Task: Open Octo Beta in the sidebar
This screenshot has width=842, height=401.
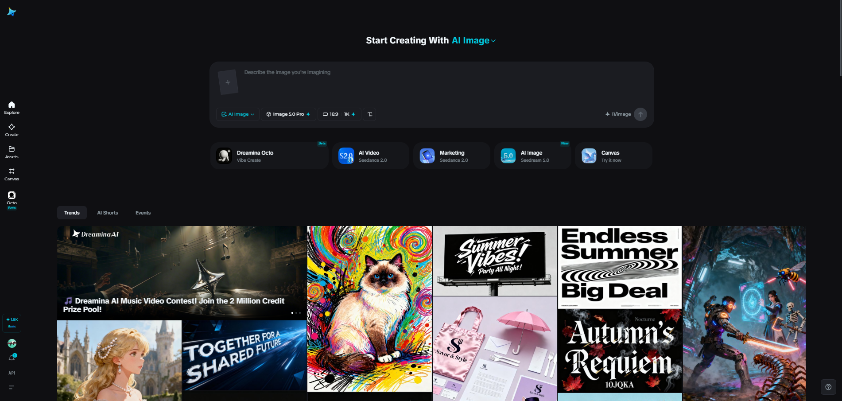Action: coord(12,200)
